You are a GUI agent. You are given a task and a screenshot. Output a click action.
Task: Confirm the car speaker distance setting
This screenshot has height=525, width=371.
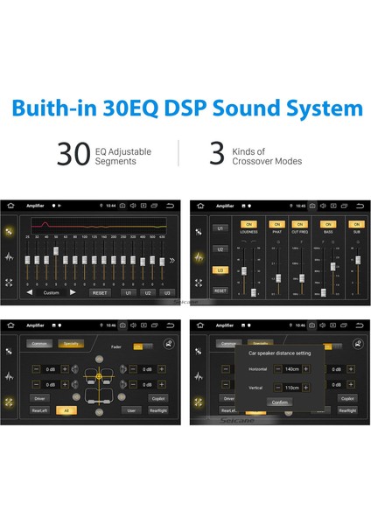coord(280,402)
